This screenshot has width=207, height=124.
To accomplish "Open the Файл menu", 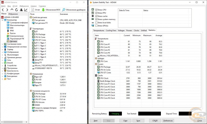I will click(x=3, y=6).
